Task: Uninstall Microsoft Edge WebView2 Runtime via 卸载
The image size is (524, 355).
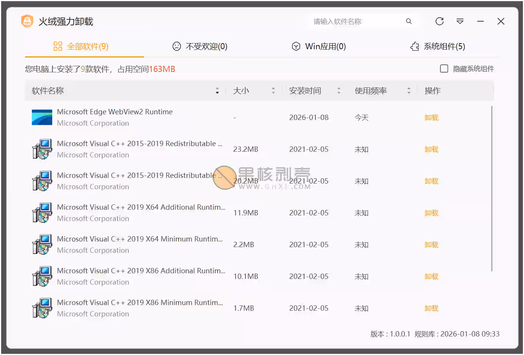Action: (431, 118)
